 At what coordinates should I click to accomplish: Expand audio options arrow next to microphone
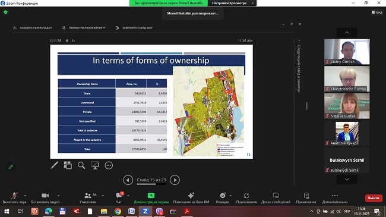point(25,196)
